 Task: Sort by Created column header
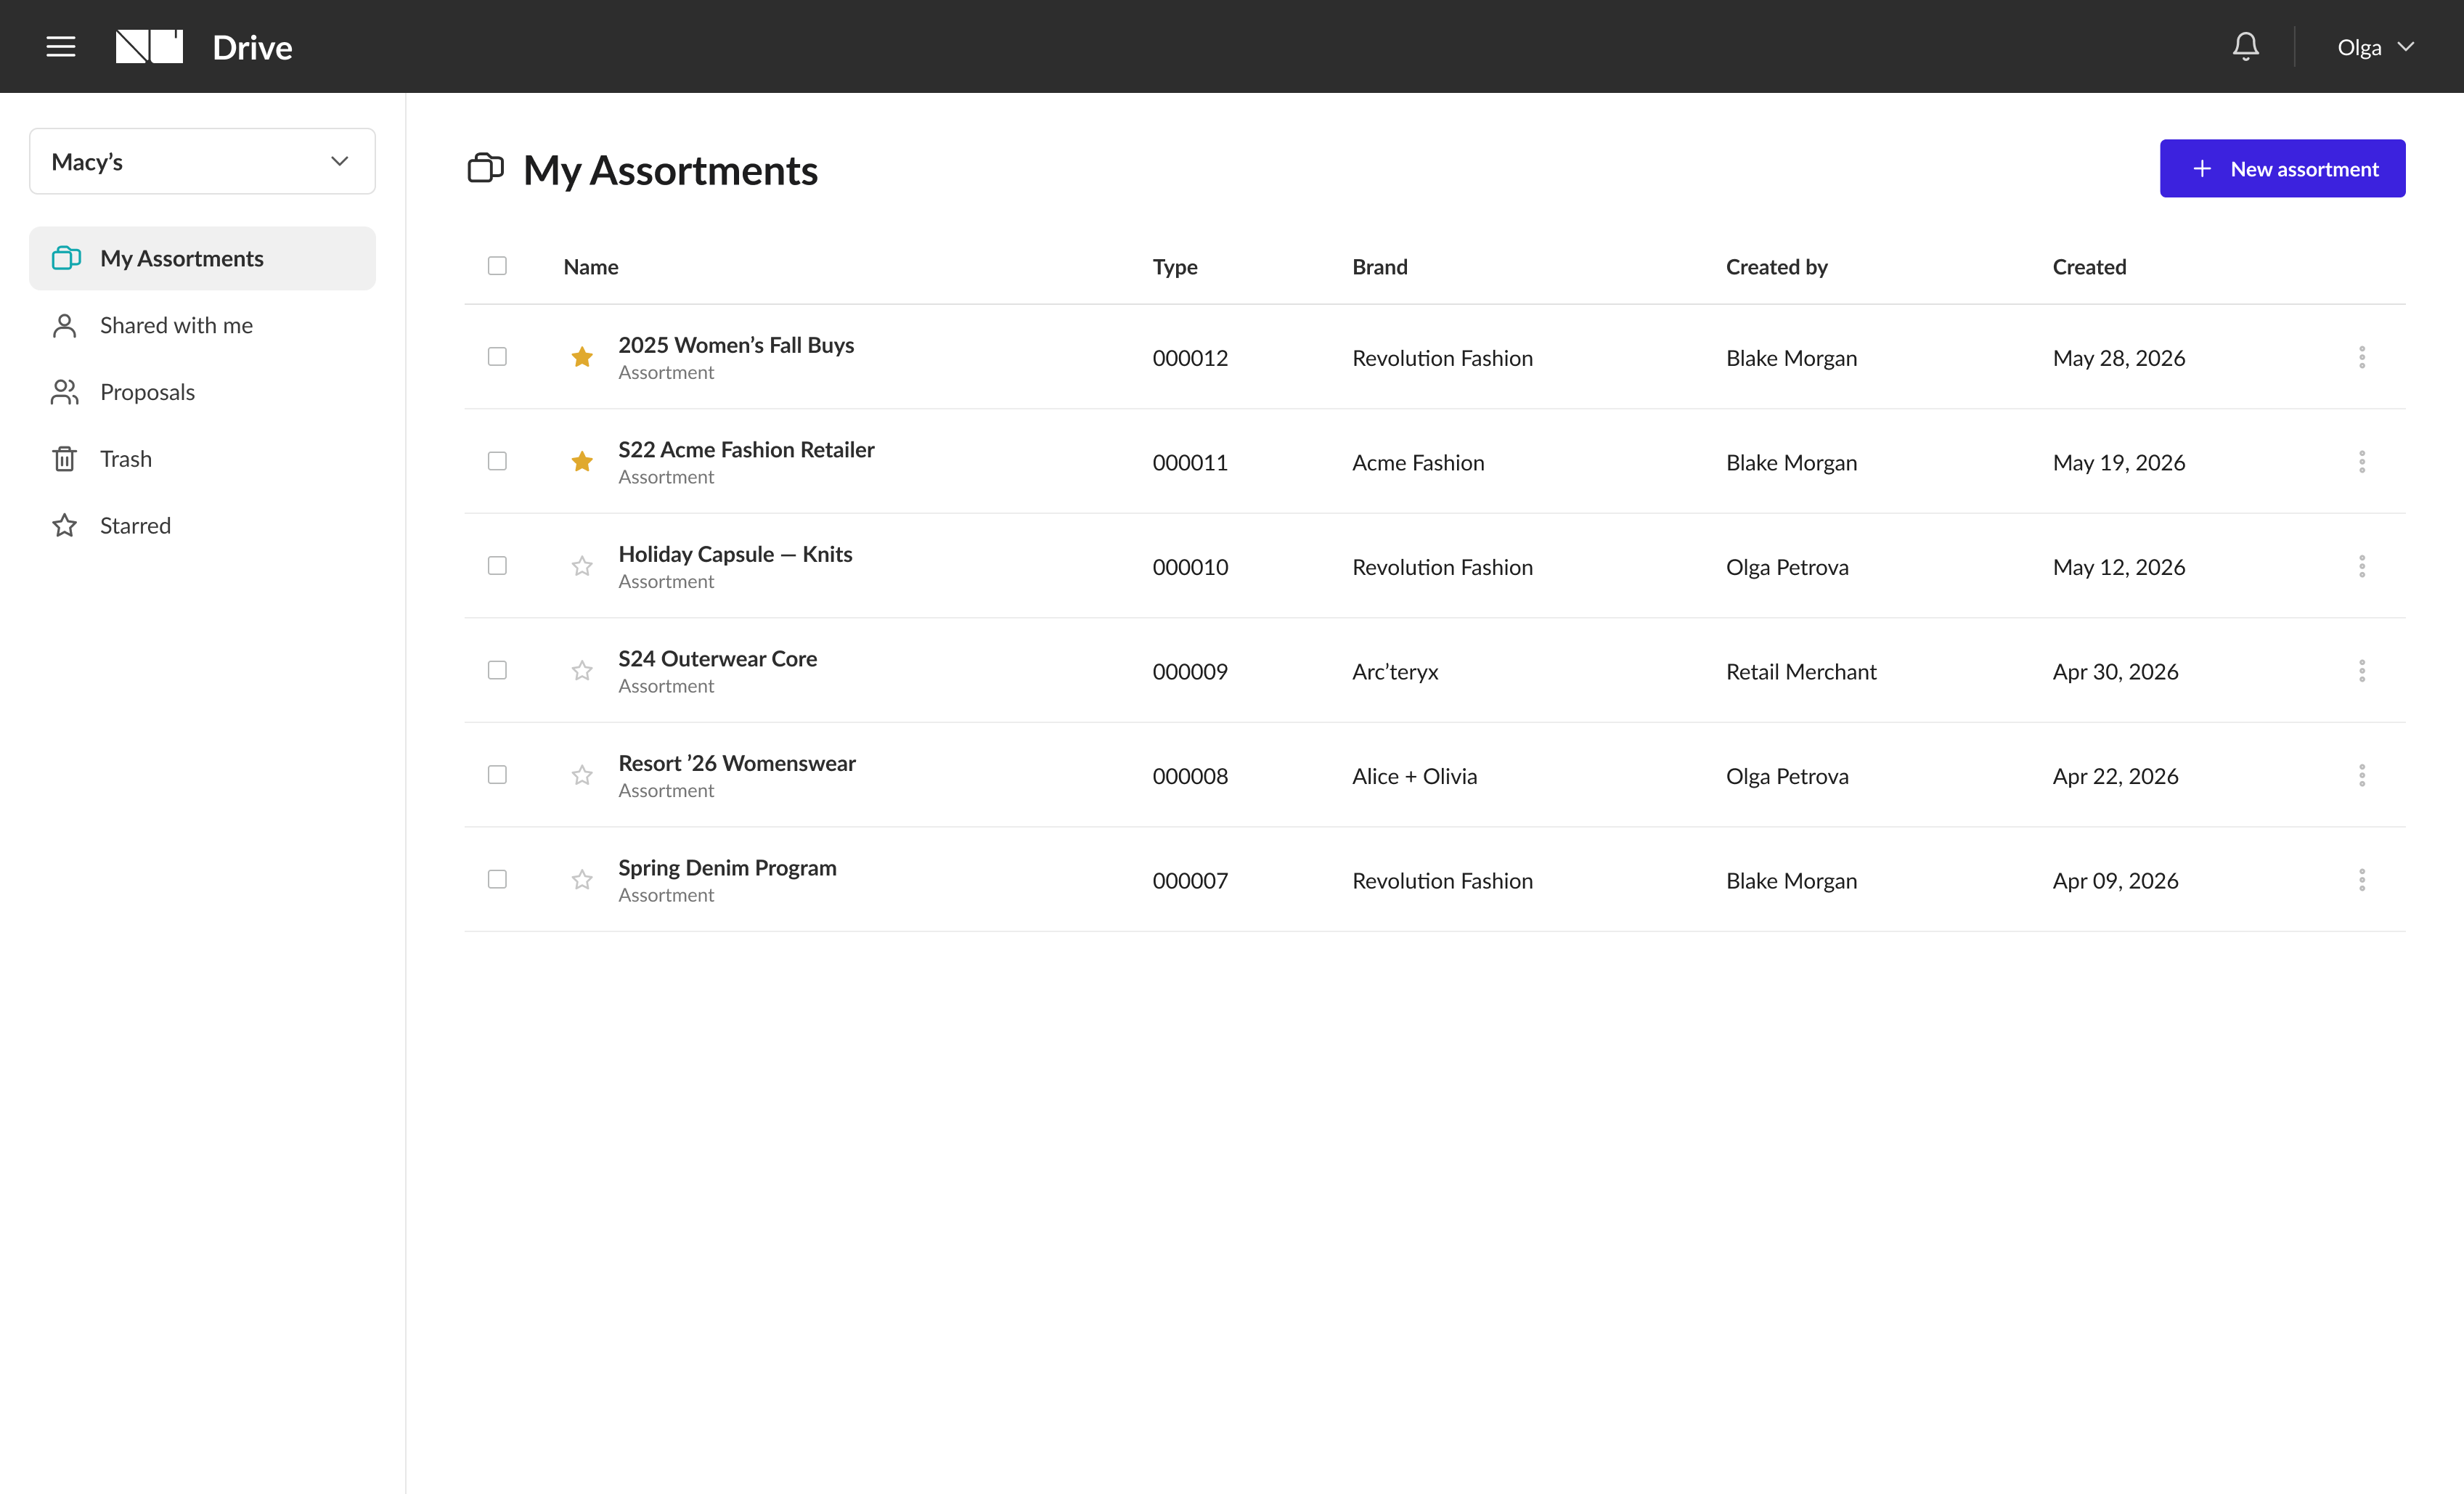point(2089,267)
